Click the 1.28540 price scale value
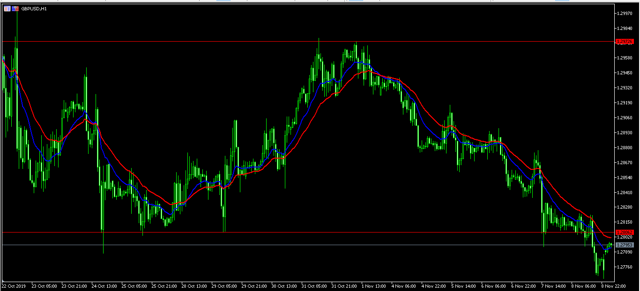 [x=625, y=178]
